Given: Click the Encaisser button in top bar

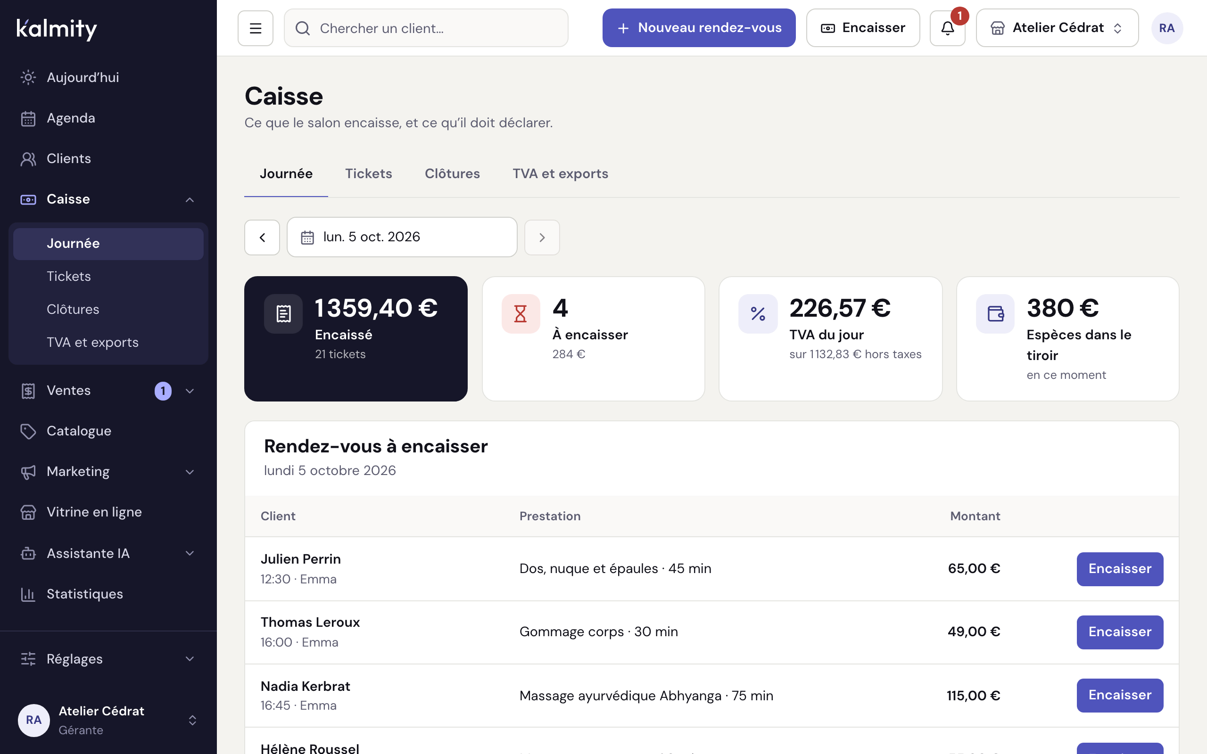Looking at the screenshot, I should [x=863, y=28].
